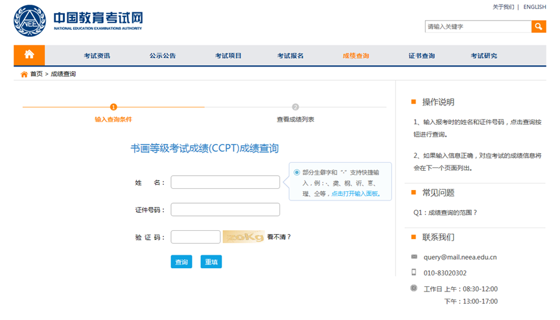Focus the 姓名 input field
This screenshot has height=320, width=560.
[x=226, y=182]
